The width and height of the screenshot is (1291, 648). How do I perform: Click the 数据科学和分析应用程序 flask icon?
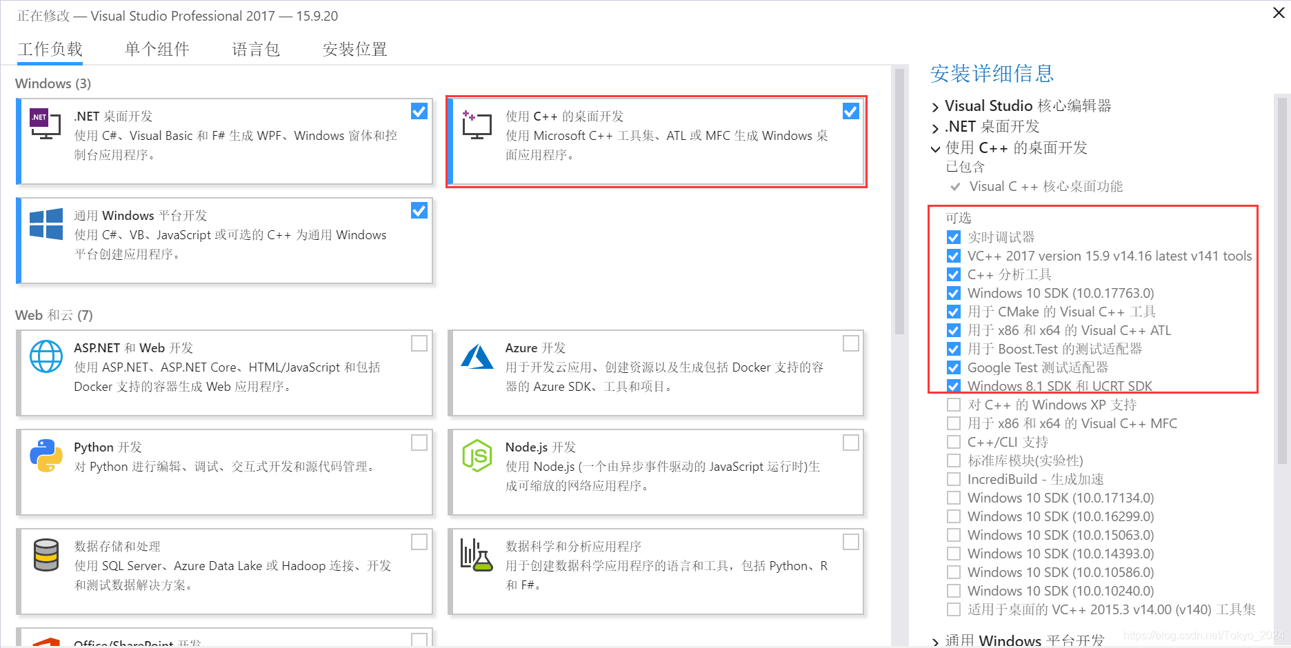point(477,555)
